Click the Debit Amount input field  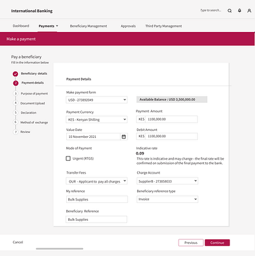click(x=167, y=136)
